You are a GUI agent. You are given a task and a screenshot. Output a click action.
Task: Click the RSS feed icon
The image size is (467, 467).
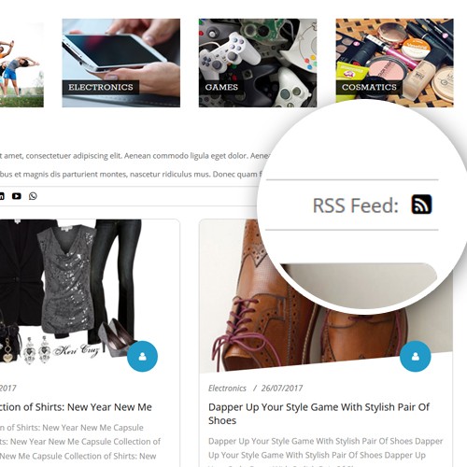click(421, 205)
